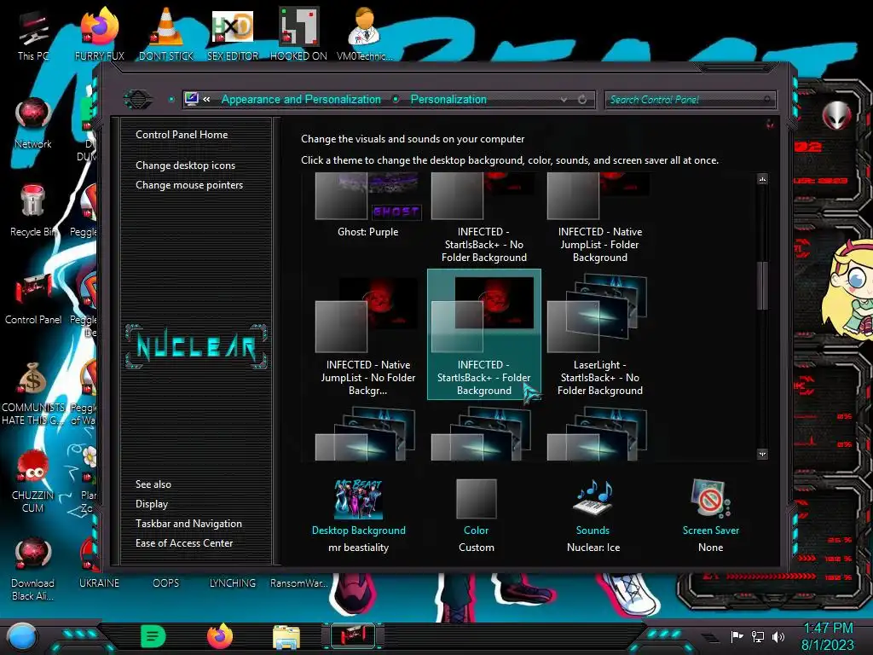Click the taskbar clock showing 1:47 PM

828,636
